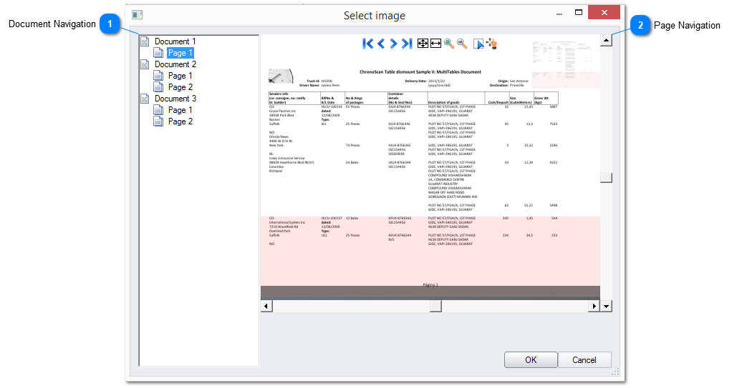The image size is (732, 388).
Task: Zoom out with the magnifier minus
Action: pyautogui.click(x=462, y=44)
